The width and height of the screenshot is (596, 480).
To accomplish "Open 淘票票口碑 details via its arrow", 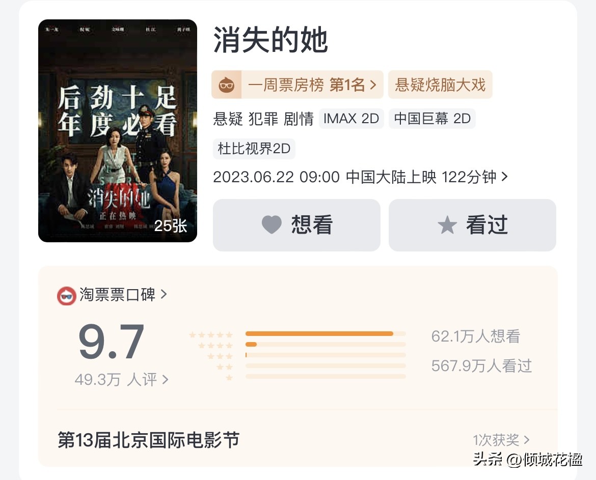I will point(164,294).
